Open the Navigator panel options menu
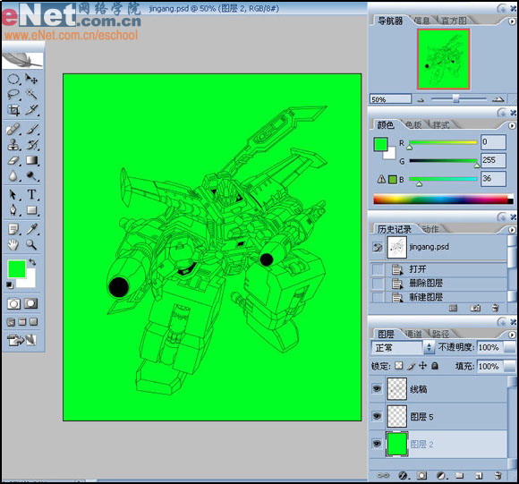 pyautogui.click(x=512, y=21)
